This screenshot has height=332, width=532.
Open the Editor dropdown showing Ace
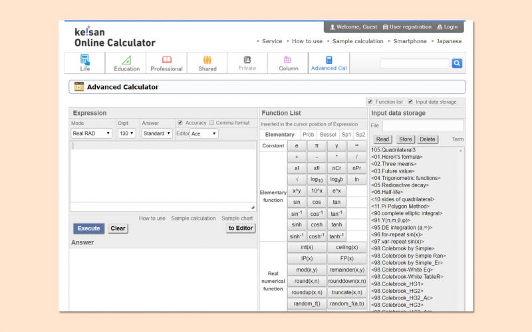coord(203,133)
